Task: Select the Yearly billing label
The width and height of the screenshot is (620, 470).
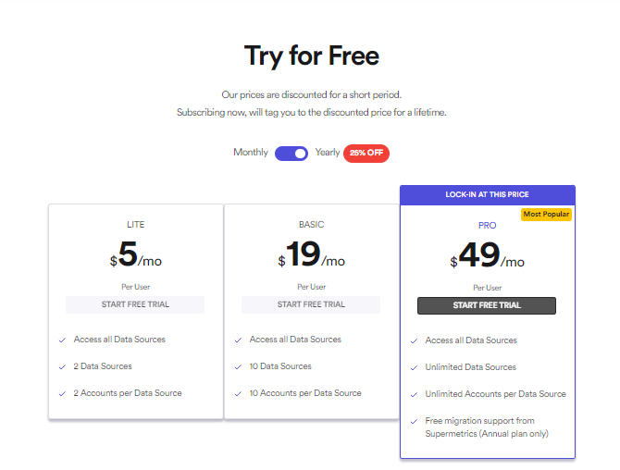Action: (x=328, y=152)
